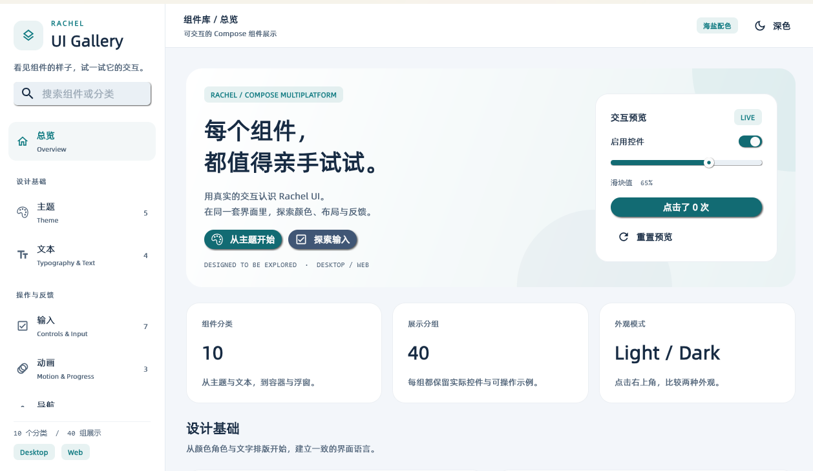The height and width of the screenshot is (471, 813).
Task: Toggle the 启用控件 switch
Action: (x=750, y=141)
